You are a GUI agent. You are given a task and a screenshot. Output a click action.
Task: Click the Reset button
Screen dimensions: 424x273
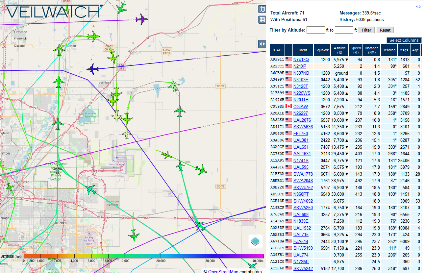click(385, 30)
